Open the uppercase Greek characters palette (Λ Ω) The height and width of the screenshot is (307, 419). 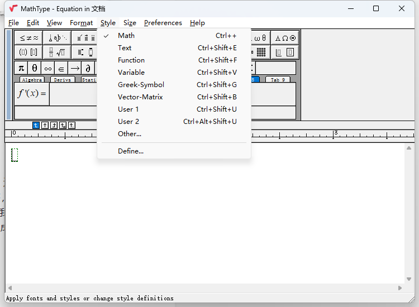(x=285, y=37)
